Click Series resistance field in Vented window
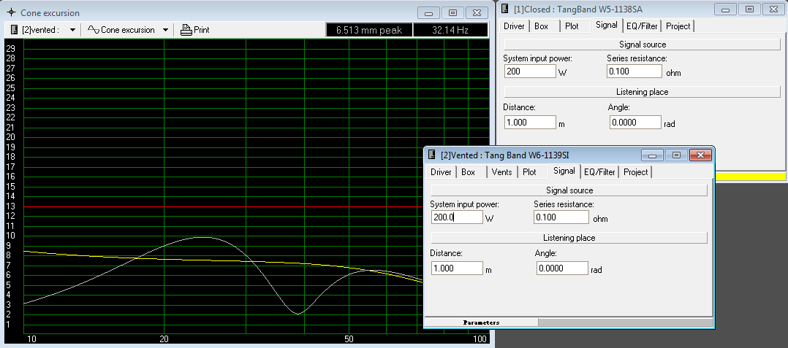Screen dimensions: 788x348 pyautogui.click(x=561, y=217)
